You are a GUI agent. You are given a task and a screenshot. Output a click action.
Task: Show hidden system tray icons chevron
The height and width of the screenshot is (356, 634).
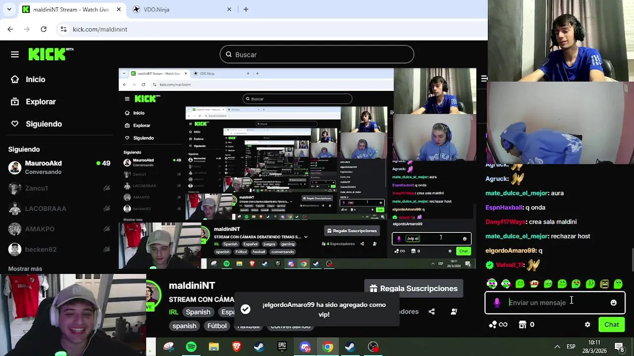(557, 347)
